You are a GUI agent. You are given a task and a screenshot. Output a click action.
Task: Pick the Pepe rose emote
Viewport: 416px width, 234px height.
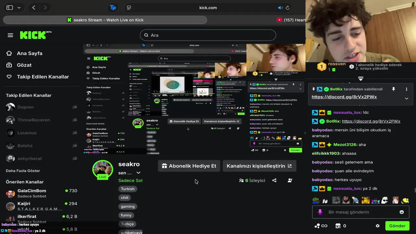(x=316, y=200)
